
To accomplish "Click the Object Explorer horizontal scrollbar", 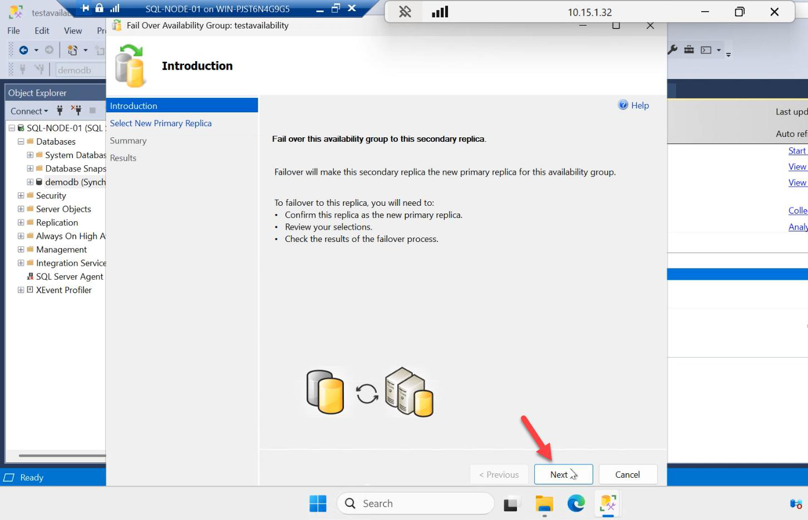I will pyautogui.click(x=61, y=456).
